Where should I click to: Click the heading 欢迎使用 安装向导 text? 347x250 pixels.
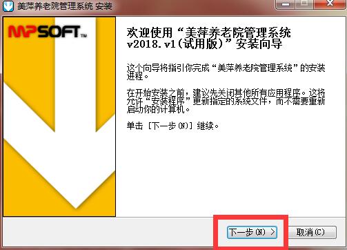click(209, 38)
